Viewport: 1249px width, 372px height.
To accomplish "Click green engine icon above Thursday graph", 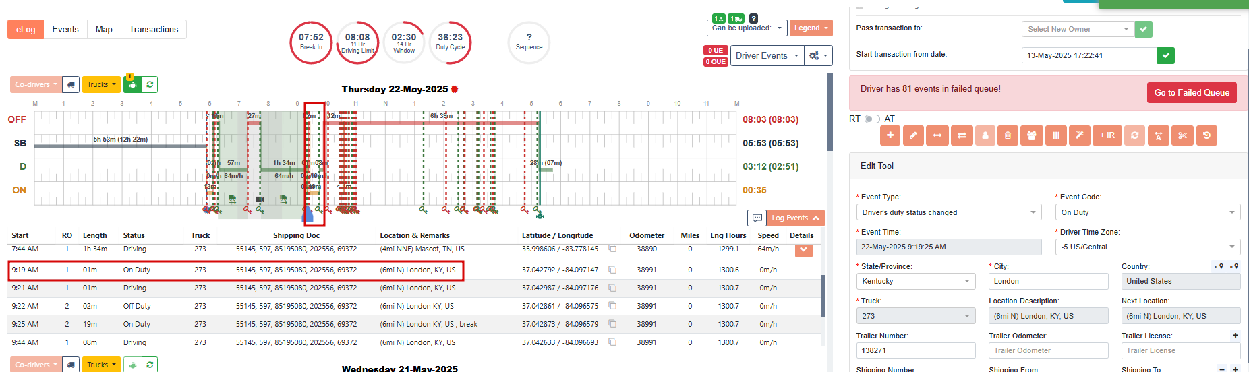I will (x=132, y=84).
